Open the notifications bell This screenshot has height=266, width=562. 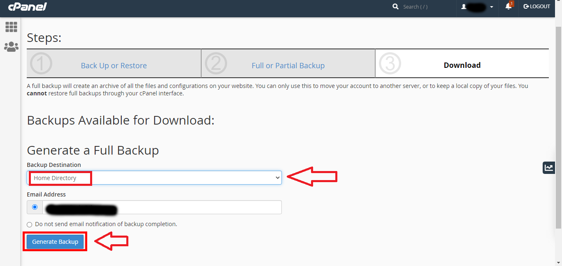509,7
